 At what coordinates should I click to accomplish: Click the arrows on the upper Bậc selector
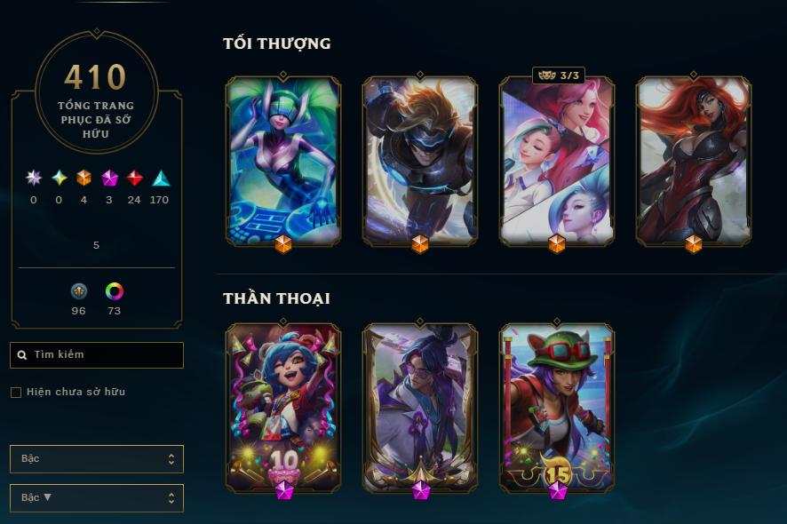171,459
